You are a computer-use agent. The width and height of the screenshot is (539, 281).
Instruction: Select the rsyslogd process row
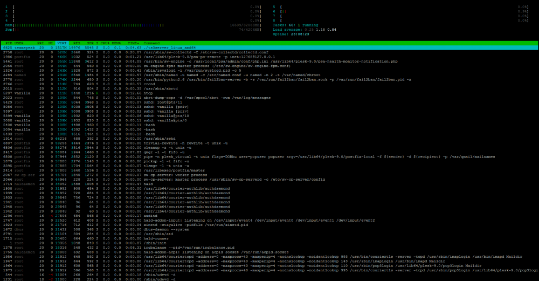(x=269, y=71)
